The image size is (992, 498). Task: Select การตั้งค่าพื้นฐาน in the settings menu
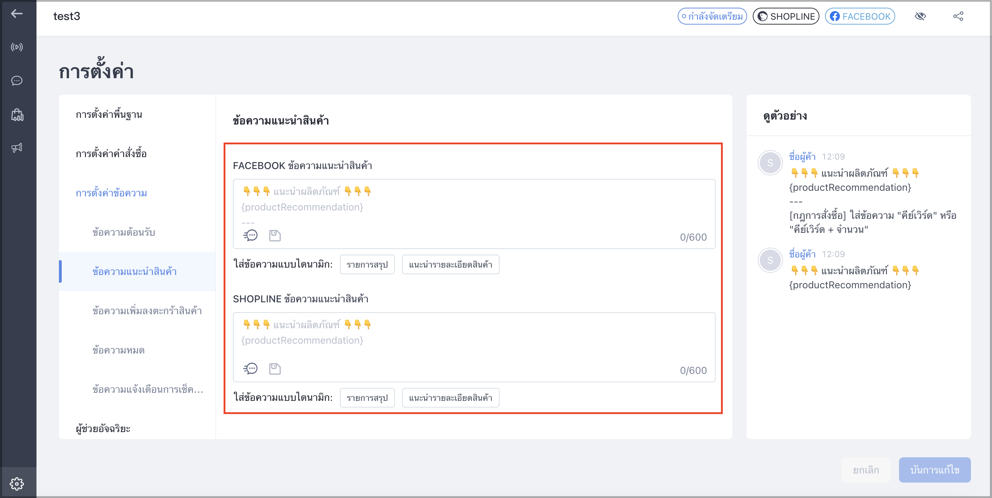[109, 114]
